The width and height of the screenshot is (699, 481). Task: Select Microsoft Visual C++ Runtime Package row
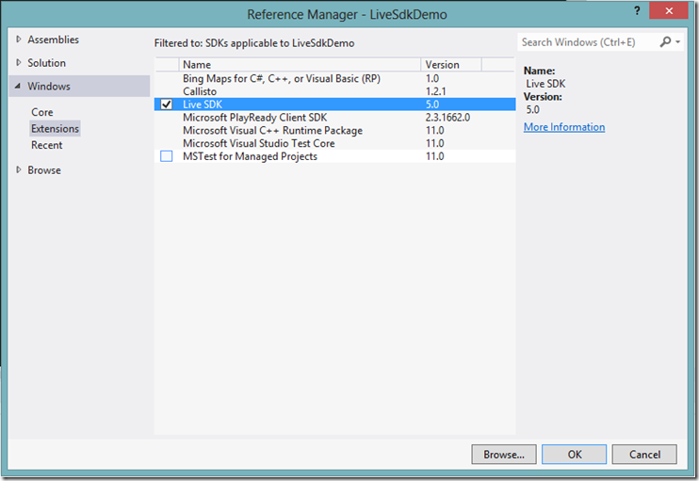click(334, 131)
